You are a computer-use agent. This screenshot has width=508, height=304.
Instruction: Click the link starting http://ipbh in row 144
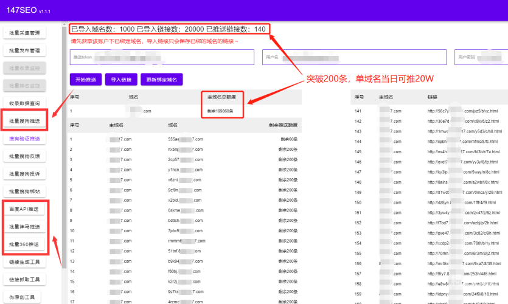462,142
